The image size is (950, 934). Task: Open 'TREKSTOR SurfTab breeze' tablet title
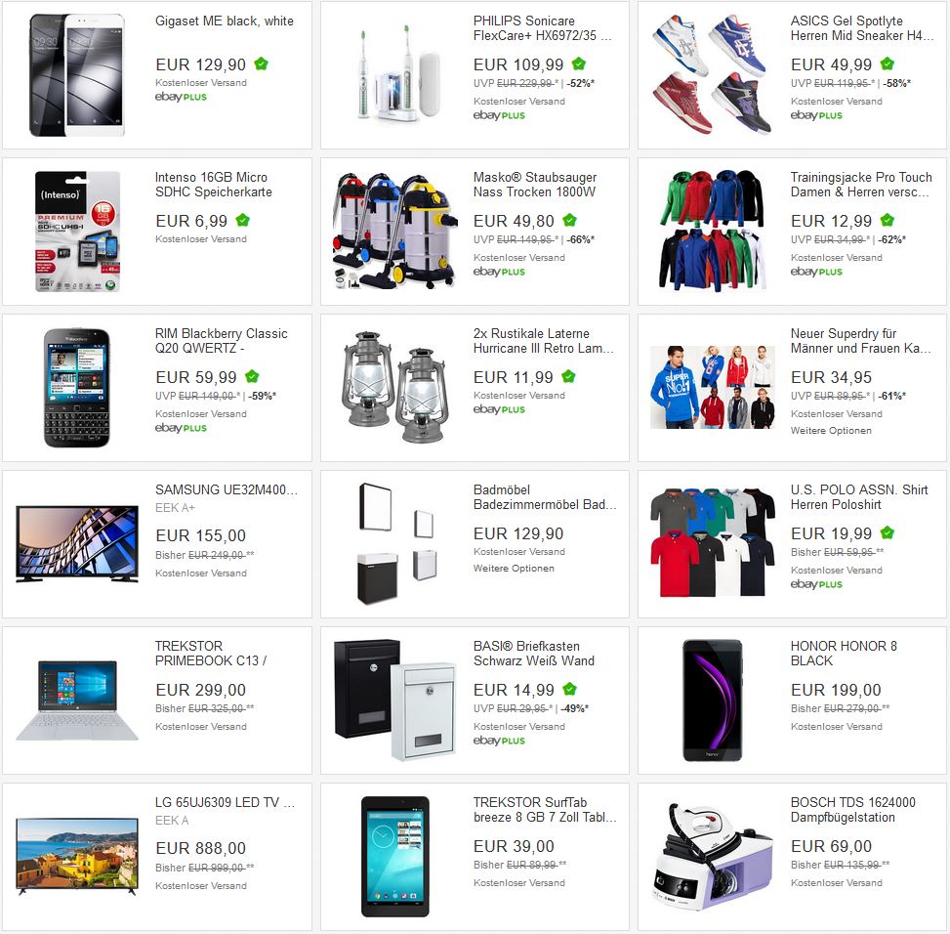(545, 810)
